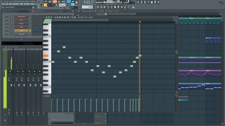Open the playlist view icon in the toolbar
Viewport: 225px width, 126px height.
pos(98,7)
